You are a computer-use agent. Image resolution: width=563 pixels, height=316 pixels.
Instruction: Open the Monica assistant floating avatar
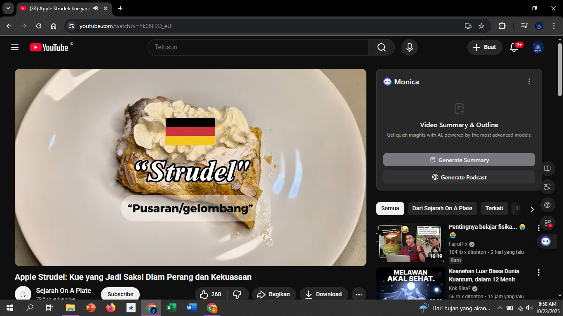(546, 241)
